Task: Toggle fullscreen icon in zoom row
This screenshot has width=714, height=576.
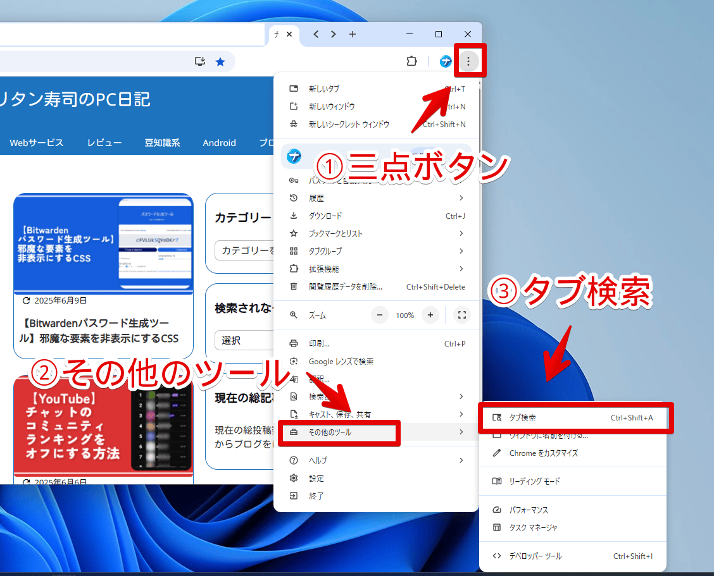Action: click(461, 315)
